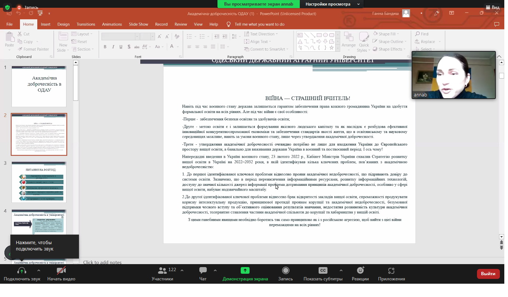
Task: Click the Format Painter button
Action: pos(33,49)
